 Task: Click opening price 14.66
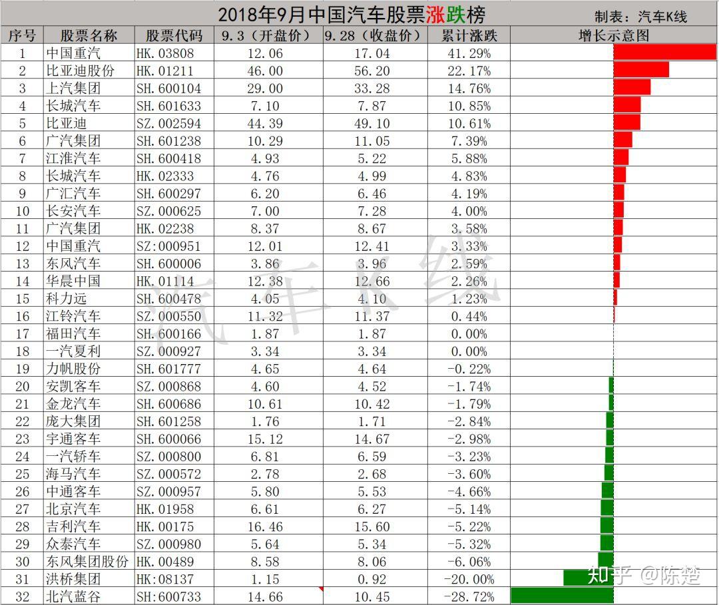(265, 596)
